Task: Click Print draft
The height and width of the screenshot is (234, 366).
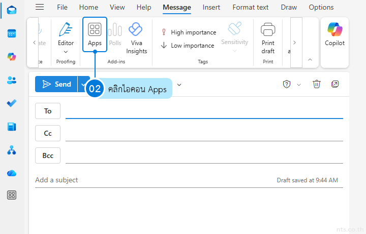Action: 268,38
